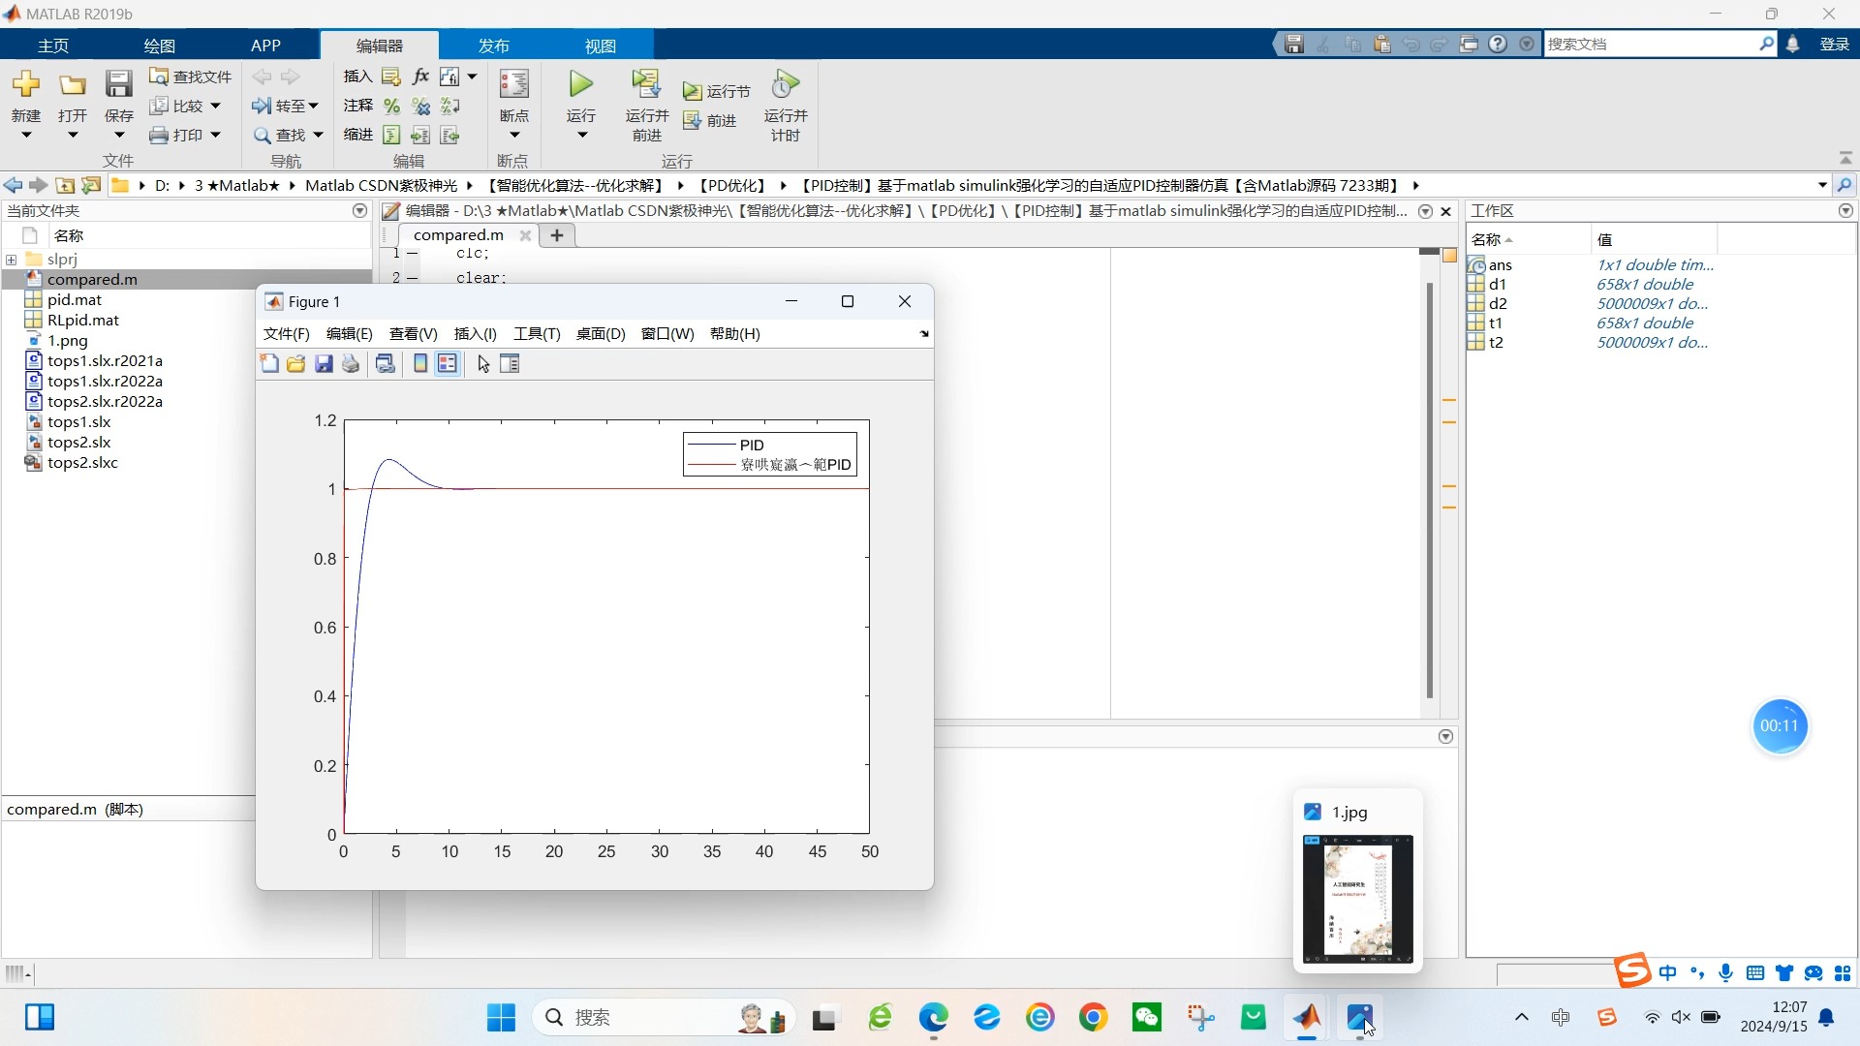Click the comment % icon in editor toolbar
The image size is (1860, 1046).
[x=391, y=107]
